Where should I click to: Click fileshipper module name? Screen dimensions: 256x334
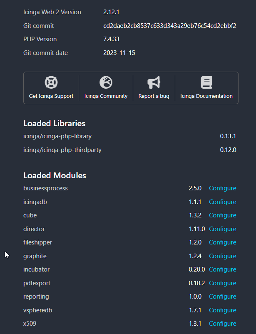37,242
